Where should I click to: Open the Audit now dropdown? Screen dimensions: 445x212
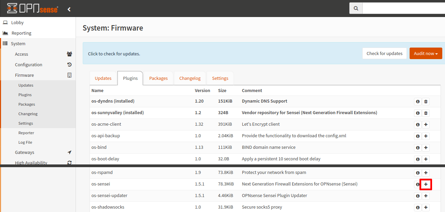point(426,53)
